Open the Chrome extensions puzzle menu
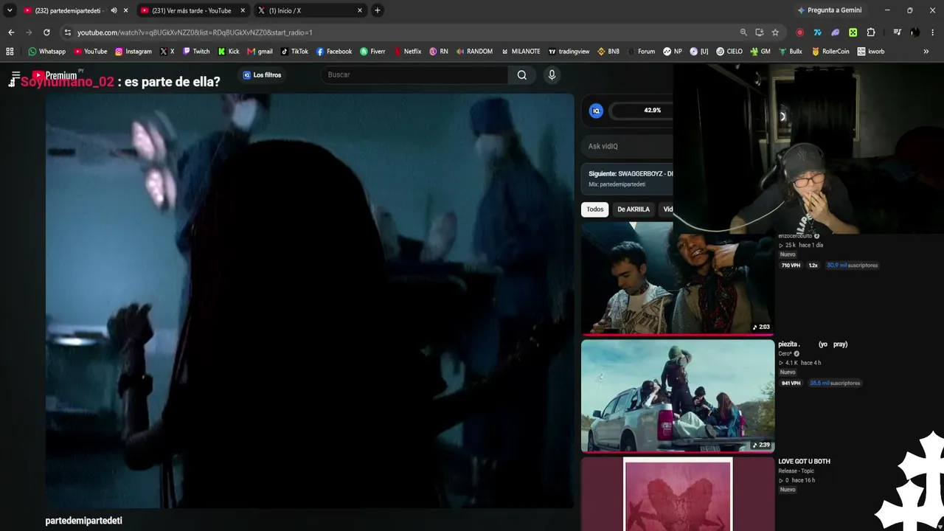This screenshot has height=531, width=944. [x=871, y=32]
